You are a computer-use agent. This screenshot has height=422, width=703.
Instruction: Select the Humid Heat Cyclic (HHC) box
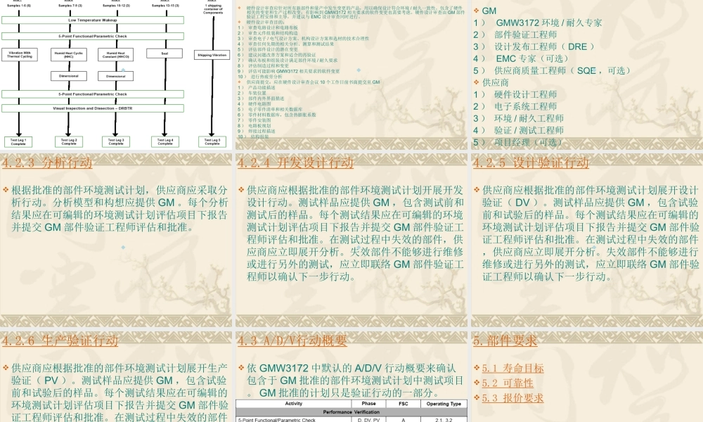coord(69,55)
